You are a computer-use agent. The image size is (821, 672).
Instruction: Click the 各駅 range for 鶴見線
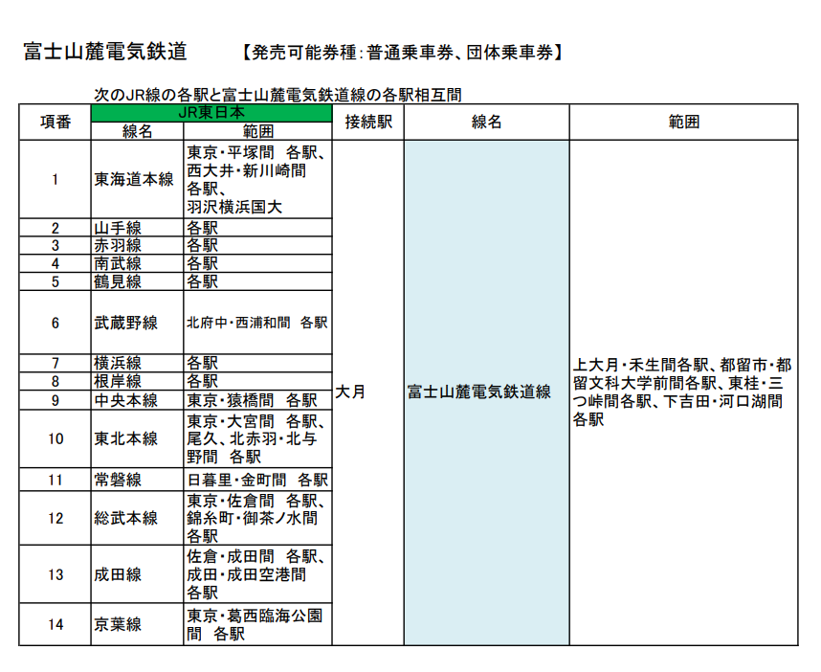(x=257, y=281)
